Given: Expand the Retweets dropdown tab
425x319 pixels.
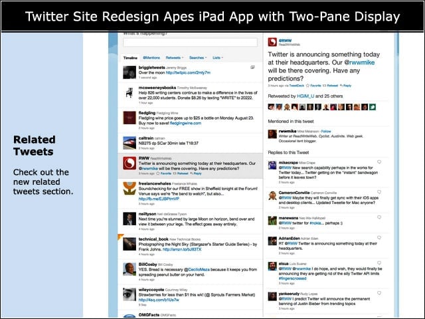Looking at the screenshot, I should (x=174, y=58).
